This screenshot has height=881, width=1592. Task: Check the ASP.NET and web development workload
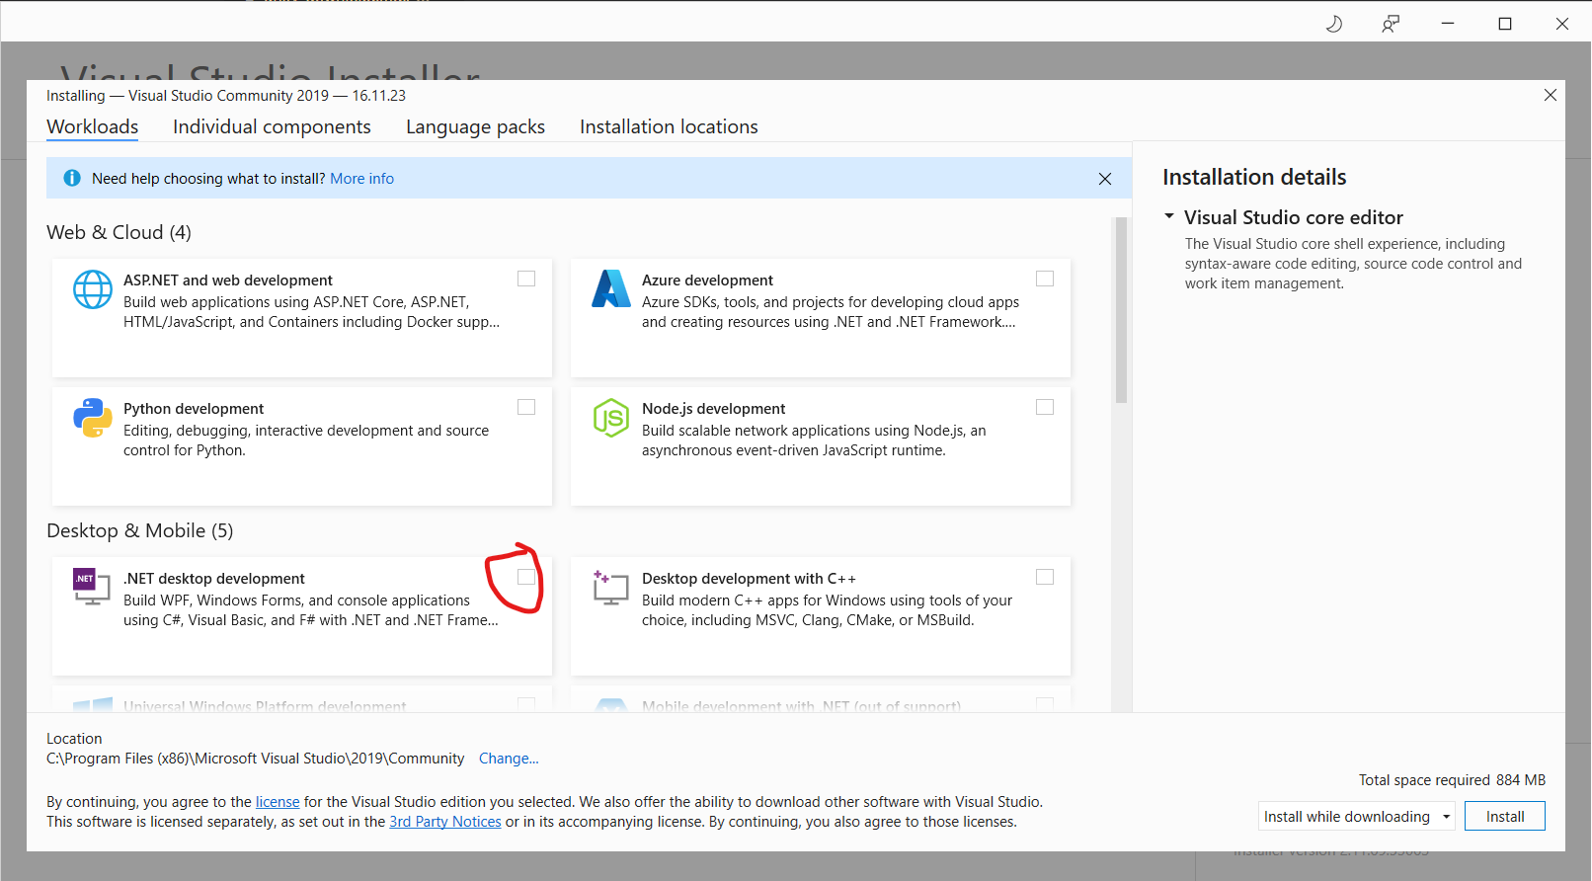point(526,279)
